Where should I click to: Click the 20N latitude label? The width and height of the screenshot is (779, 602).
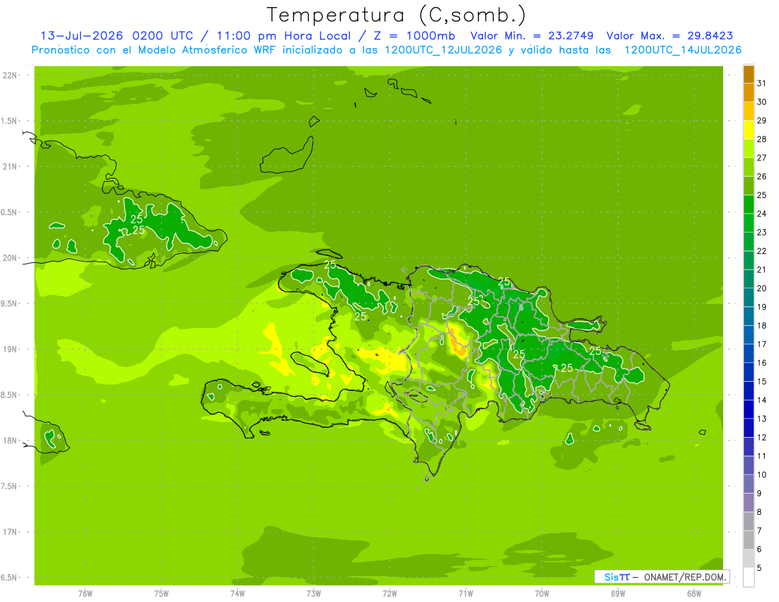(10, 258)
